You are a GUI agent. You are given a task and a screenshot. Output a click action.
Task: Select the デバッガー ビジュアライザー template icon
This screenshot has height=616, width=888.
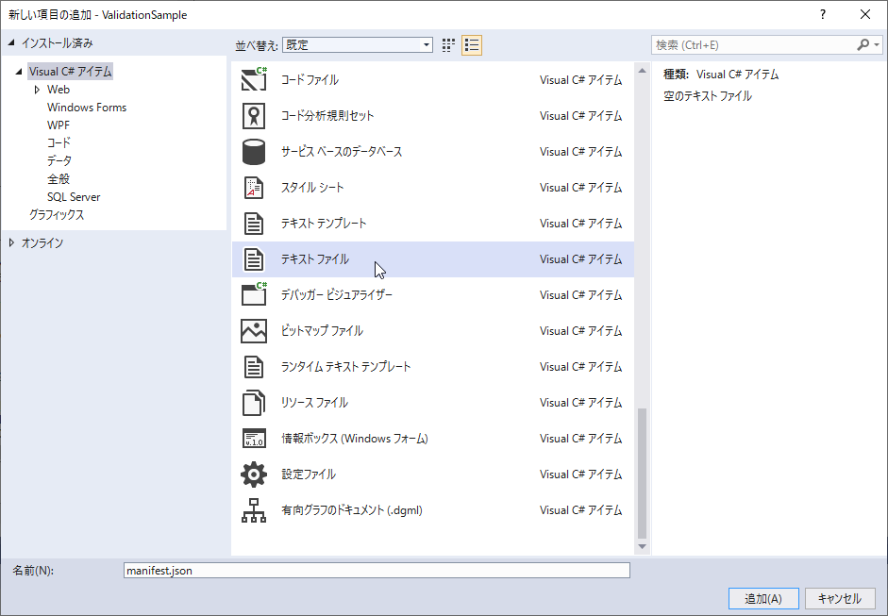(x=254, y=294)
